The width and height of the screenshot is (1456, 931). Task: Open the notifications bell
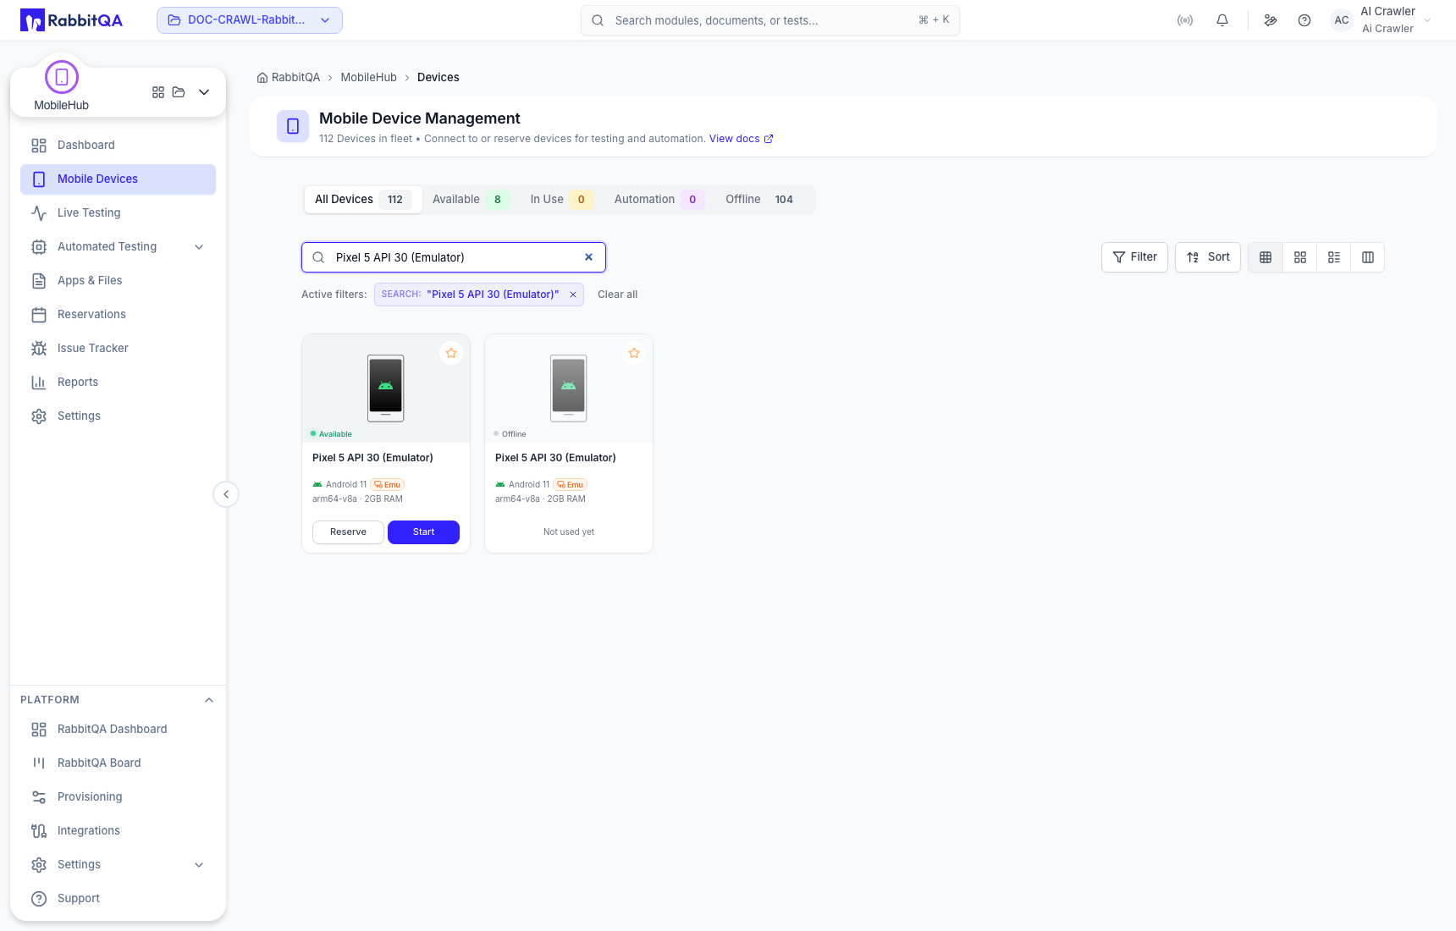tap(1222, 20)
